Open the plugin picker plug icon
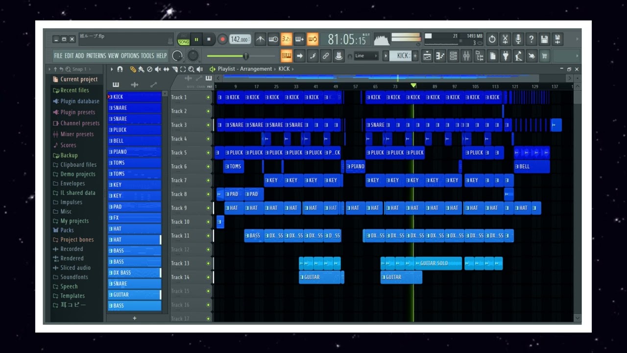The image size is (627, 353). pyautogui.click(x=506, y=56)
